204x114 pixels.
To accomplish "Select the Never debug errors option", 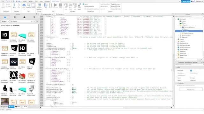I will (x=85, y=4).
